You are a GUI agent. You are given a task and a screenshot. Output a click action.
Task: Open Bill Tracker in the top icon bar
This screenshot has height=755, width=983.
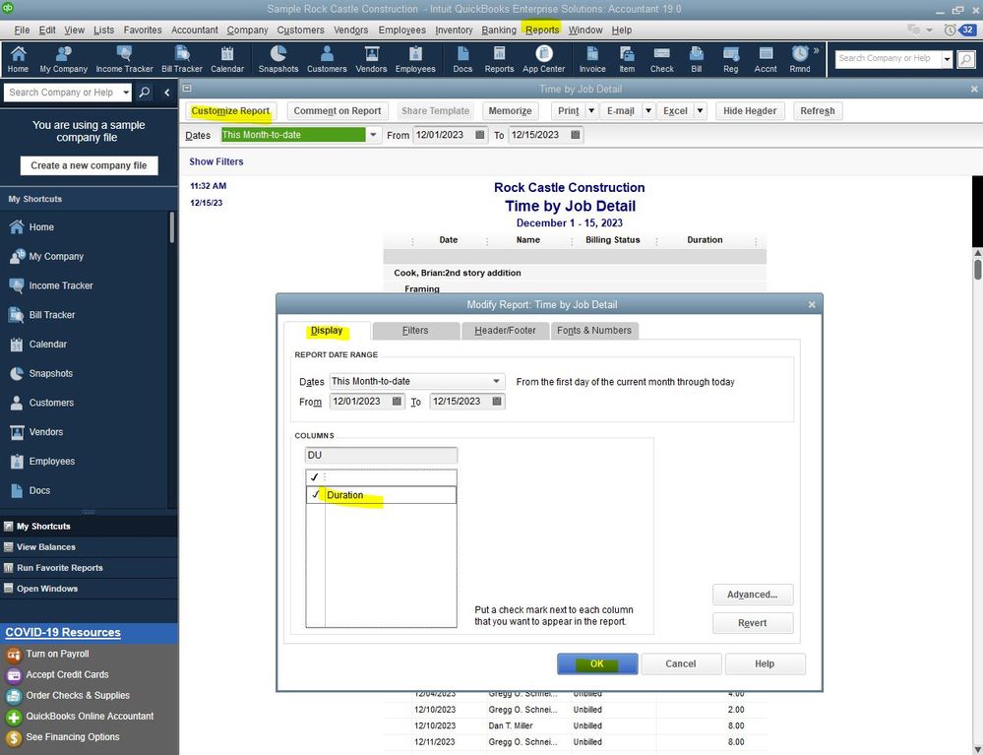[x=182, y=60]
